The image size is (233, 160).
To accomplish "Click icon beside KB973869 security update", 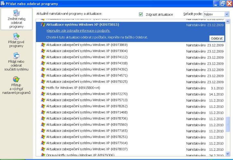I will click(x=43, y=45).
